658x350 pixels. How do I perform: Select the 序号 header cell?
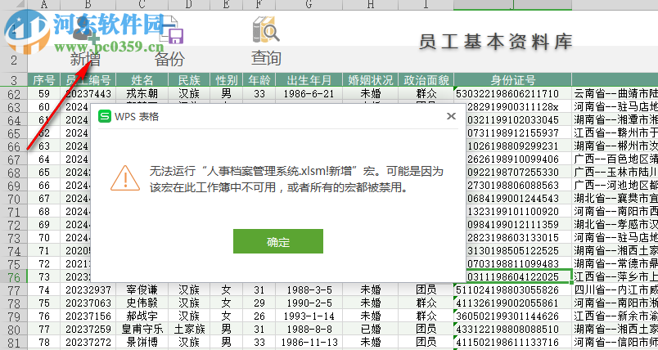(x=44, y=79)
